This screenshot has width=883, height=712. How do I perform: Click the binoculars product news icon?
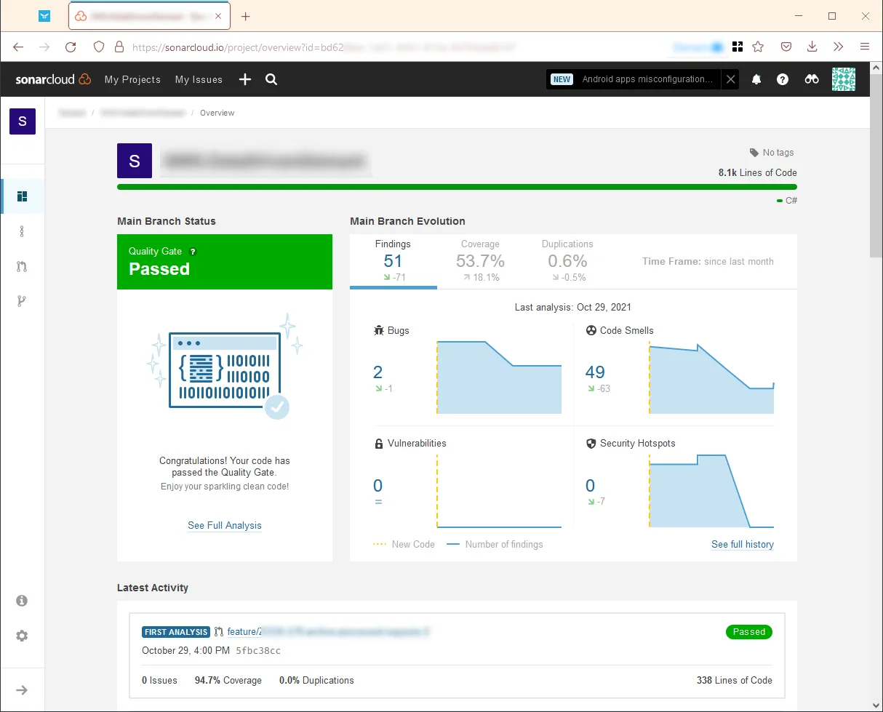(x=811, y=79)
